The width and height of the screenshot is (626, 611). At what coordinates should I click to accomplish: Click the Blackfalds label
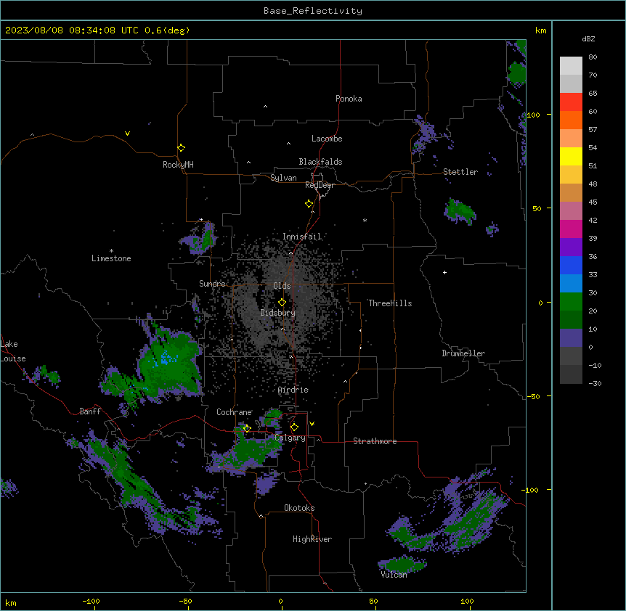pos(320,162)
